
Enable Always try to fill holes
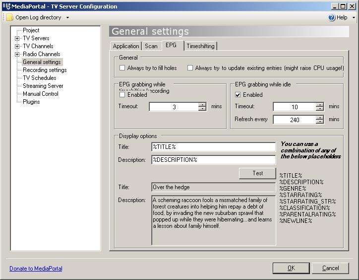coord(122,68)
